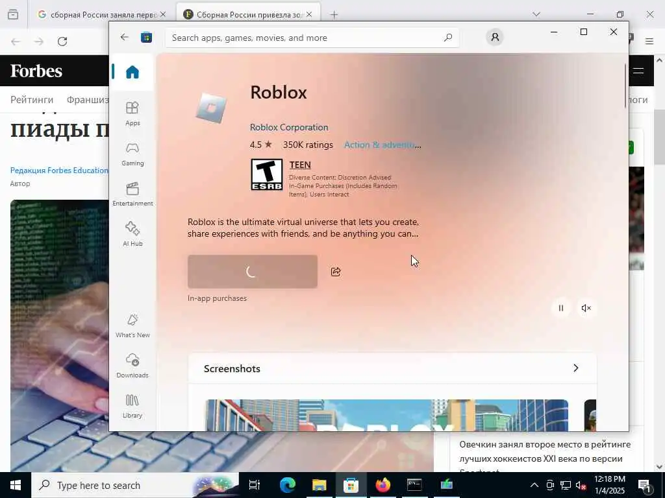The image size is (665, 498).
Task: Click the search magnifier in Store
Action: coord(448,38)
